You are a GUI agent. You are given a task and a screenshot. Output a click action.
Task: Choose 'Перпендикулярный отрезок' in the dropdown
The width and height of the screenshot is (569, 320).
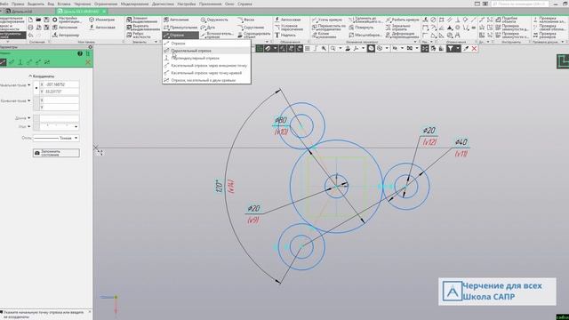point(206,58)
